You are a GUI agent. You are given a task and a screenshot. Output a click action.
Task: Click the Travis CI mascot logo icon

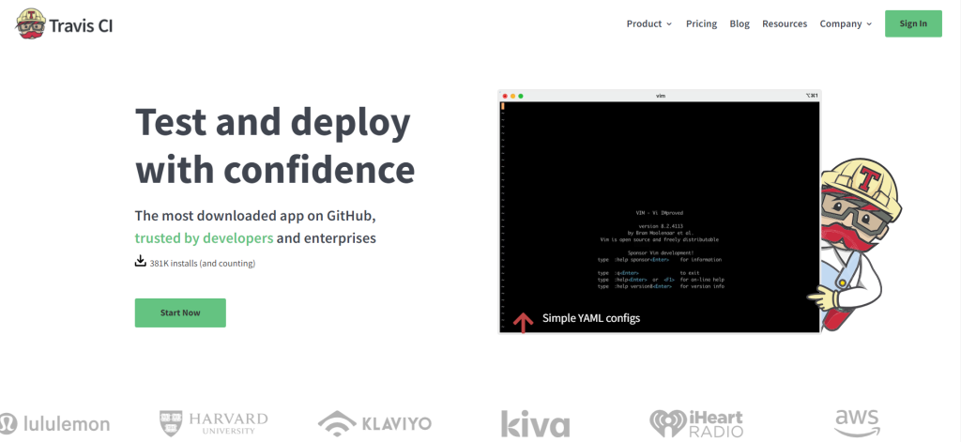tap(33, 23)
